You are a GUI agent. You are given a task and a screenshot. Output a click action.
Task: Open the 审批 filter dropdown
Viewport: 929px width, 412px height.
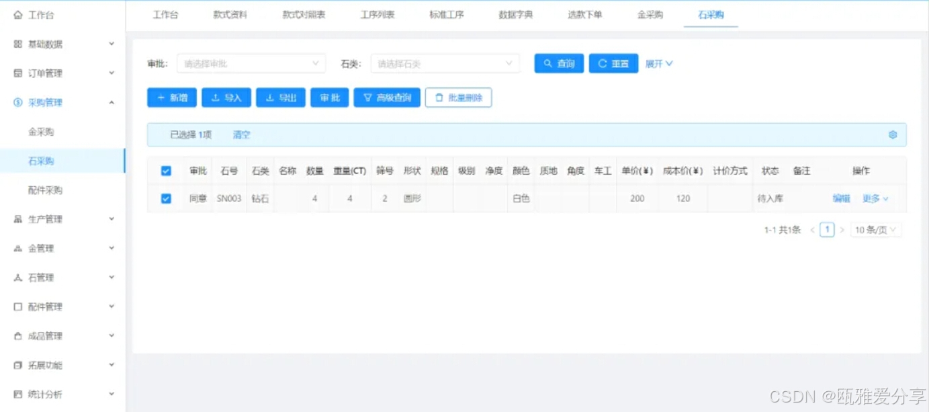(251, 63)
